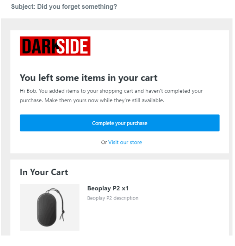Click the 'Subject:' label
235x246 pixels.
(23, 7)
